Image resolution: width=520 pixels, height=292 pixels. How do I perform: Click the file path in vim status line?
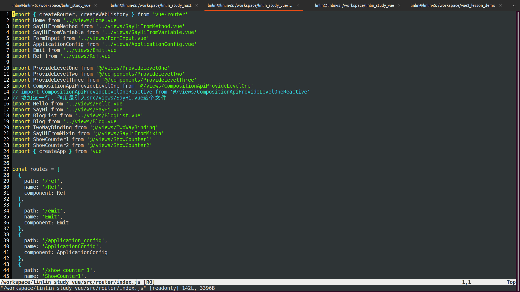tap(70, 282)
